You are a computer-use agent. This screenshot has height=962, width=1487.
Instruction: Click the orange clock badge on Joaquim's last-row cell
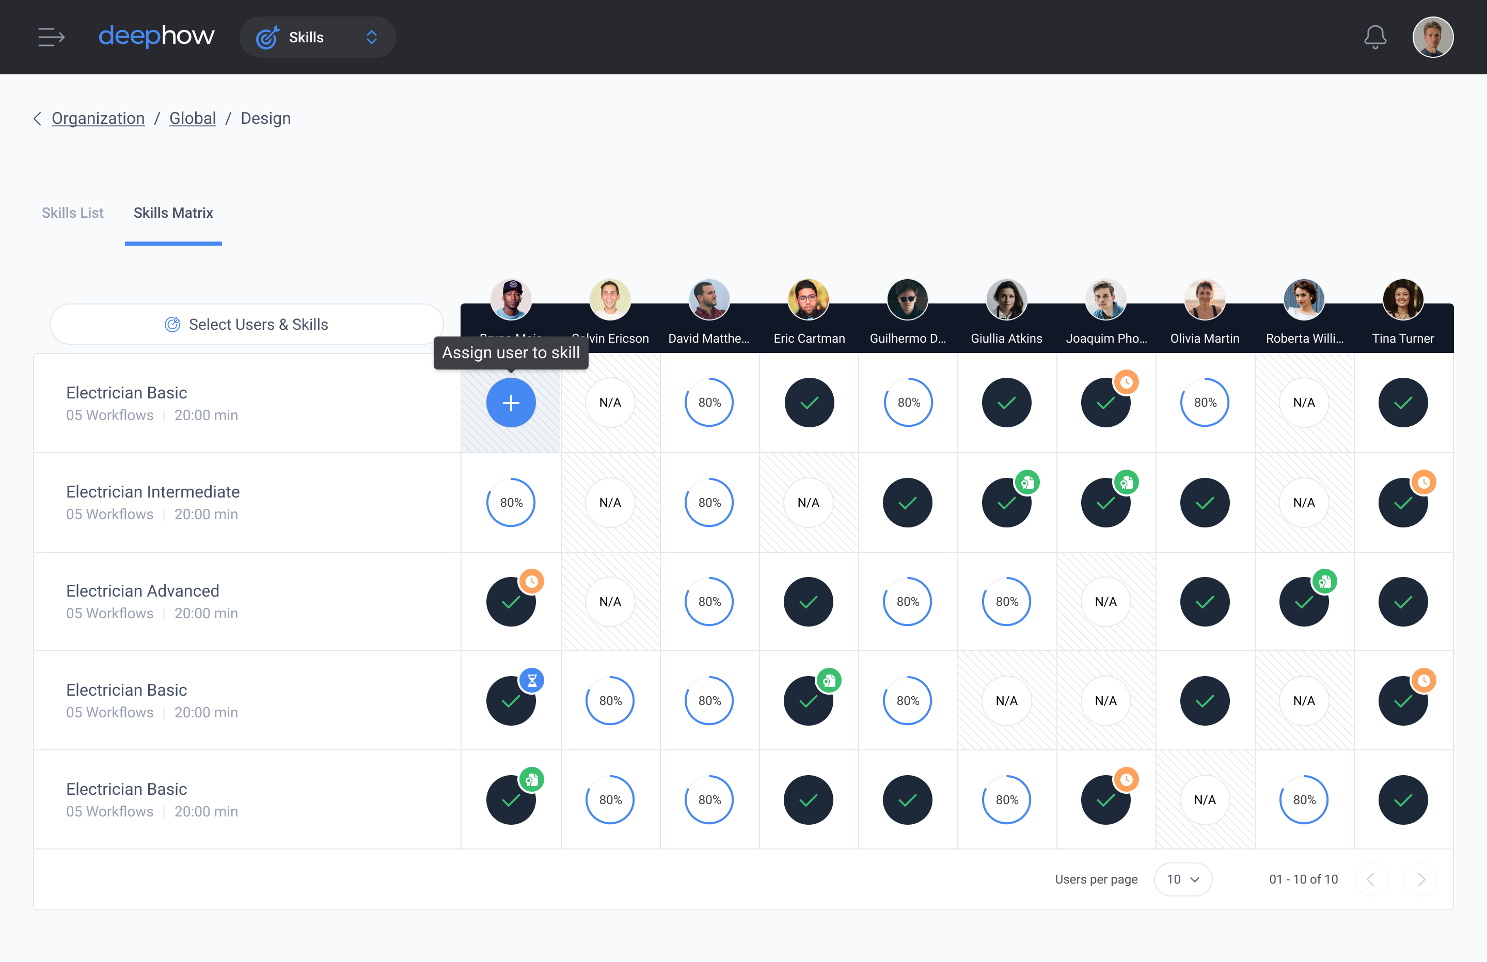tap(1126, 780)
